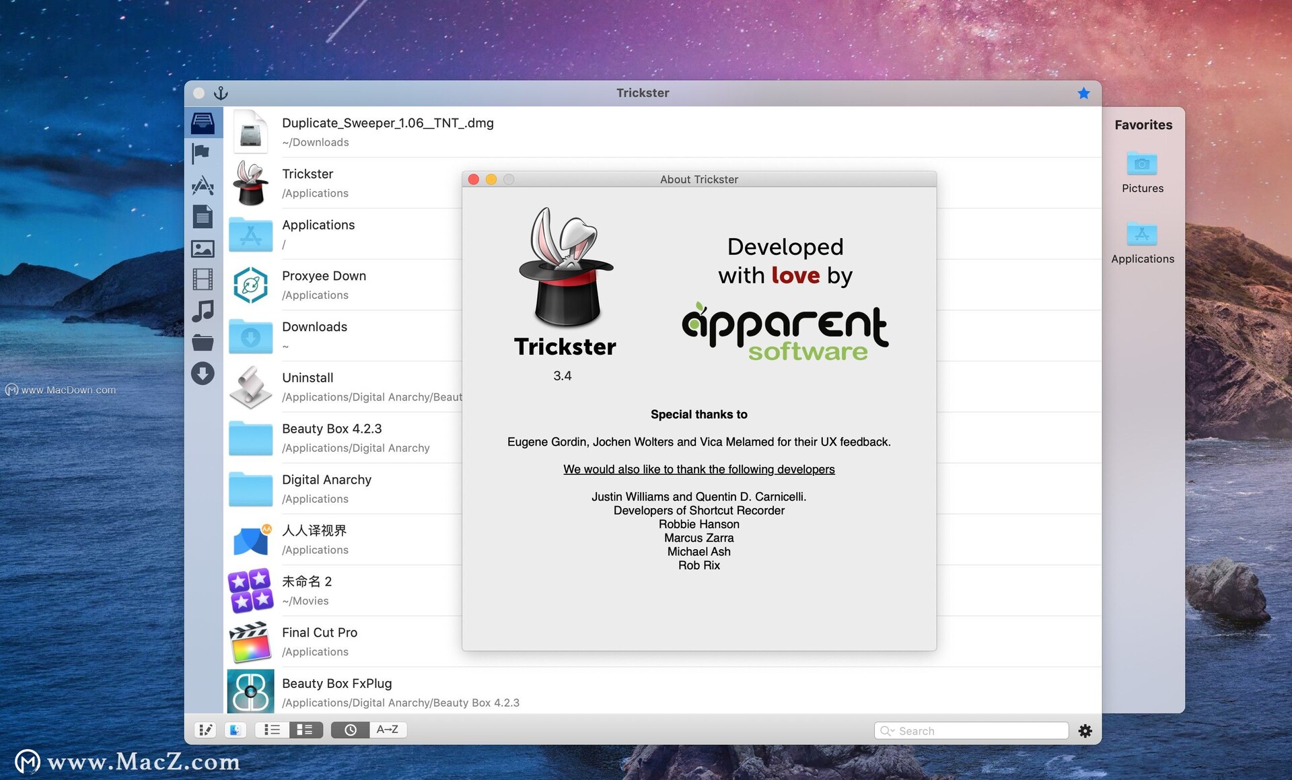
Task: Select the flagged files sidebar filter
Action: pos(201,153)
